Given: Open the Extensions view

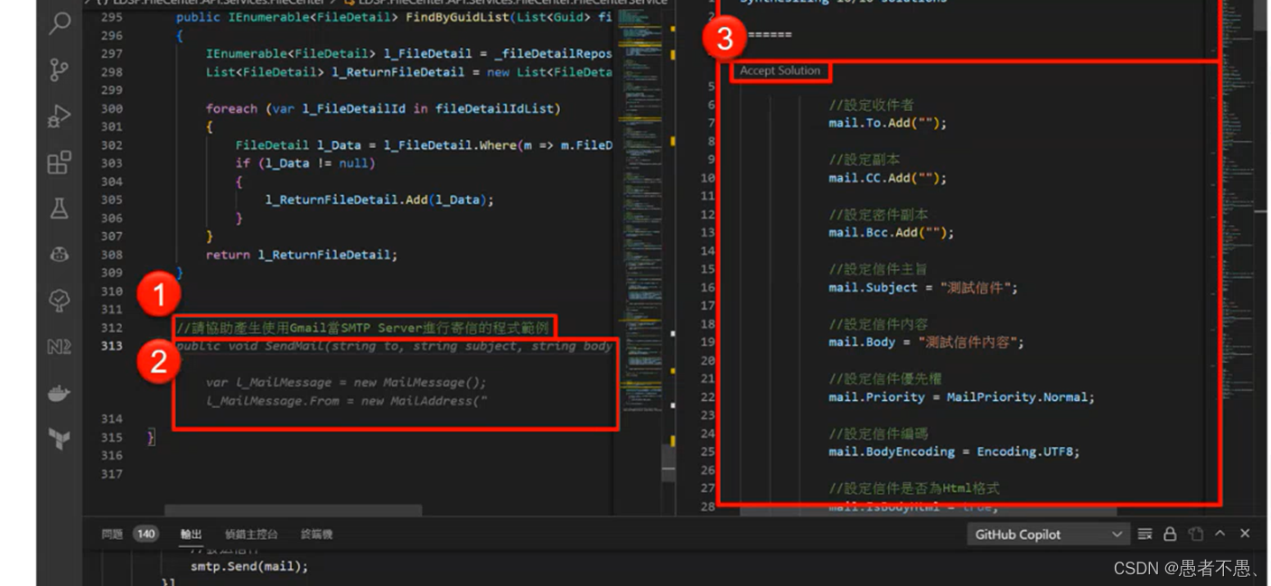Looking at the screenshot, I should 60,163.
